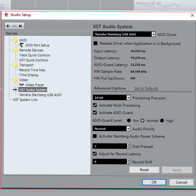Confirm settings with OK button
The width and height of the screenshot is (196, 196).
(x=154, y=182)
